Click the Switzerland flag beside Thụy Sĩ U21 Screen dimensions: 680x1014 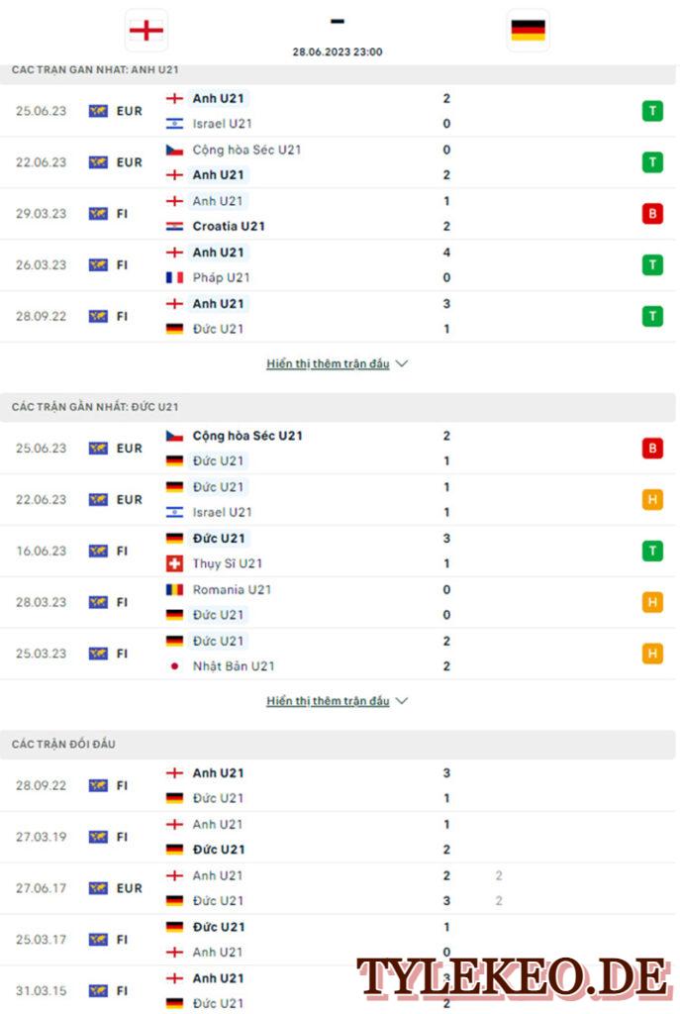[x=174, y=563]
